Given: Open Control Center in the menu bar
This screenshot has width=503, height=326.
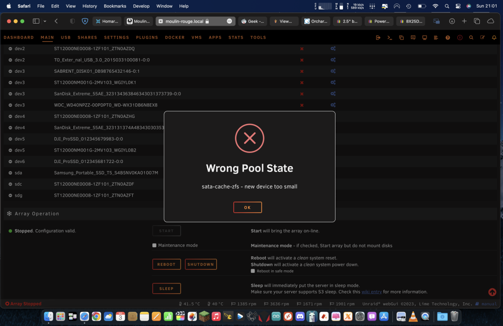Looking at the screenshot, I should click(x=458, y=6).
